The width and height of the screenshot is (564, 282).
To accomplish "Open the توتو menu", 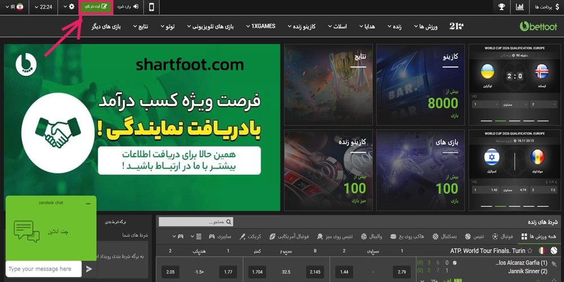I will pos(168,27).
